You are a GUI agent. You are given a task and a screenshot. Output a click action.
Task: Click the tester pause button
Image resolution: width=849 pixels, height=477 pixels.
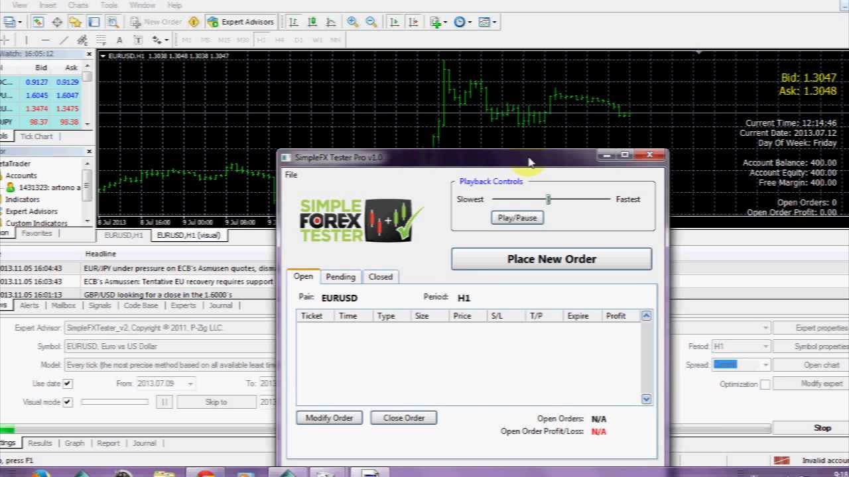pyautogui.click(x=164, y=402)
